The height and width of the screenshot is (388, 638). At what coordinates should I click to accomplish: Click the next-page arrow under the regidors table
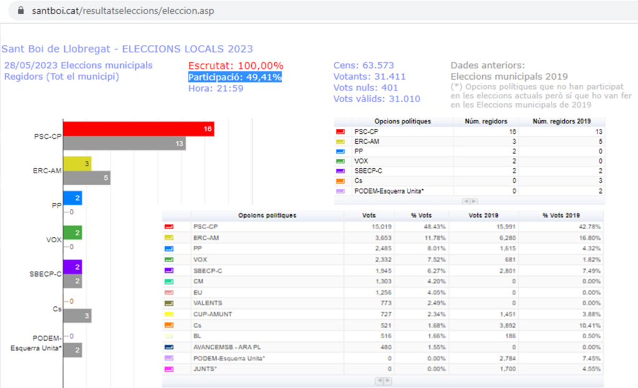pyautogui.click(x=475, y=201)
